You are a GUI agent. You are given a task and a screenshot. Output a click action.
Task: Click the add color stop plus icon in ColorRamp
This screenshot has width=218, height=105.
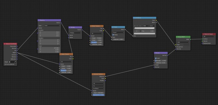135,26
